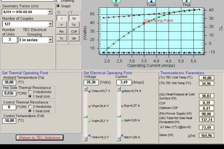Select the Graph radio button
This screenshot has height=149, width=224.
[x=58, y=6]
